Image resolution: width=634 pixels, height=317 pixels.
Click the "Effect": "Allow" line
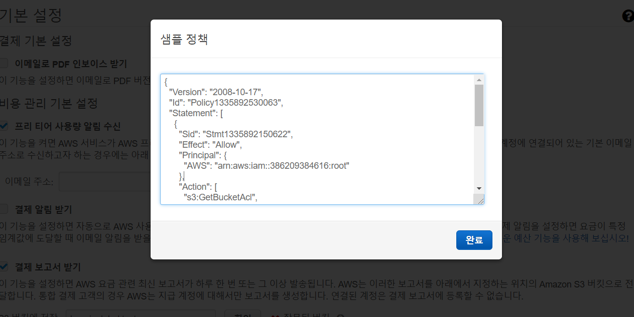click(x=211, y=145)
